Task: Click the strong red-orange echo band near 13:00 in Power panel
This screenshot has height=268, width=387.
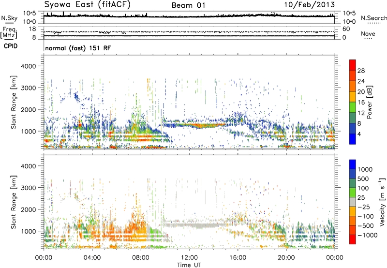Action: (201, 125)
